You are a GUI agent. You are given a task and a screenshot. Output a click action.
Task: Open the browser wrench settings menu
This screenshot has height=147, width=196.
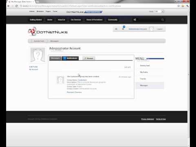point(187,6)
